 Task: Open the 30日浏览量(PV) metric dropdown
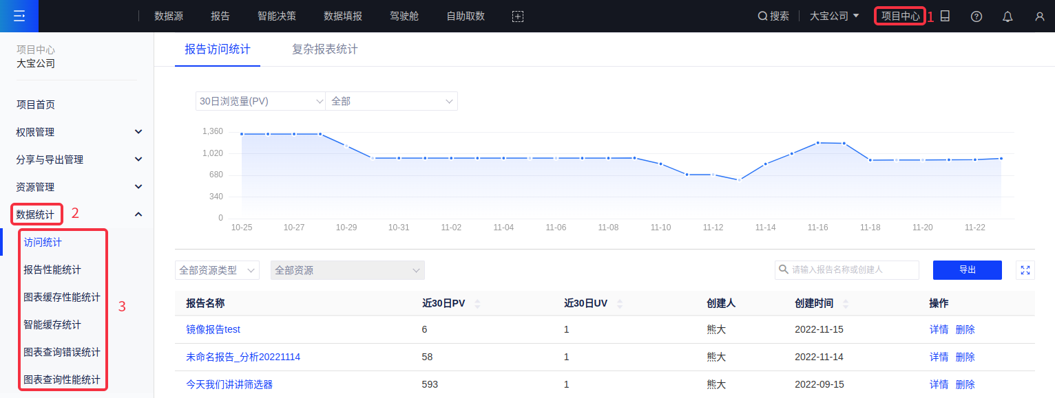(260, 101)
